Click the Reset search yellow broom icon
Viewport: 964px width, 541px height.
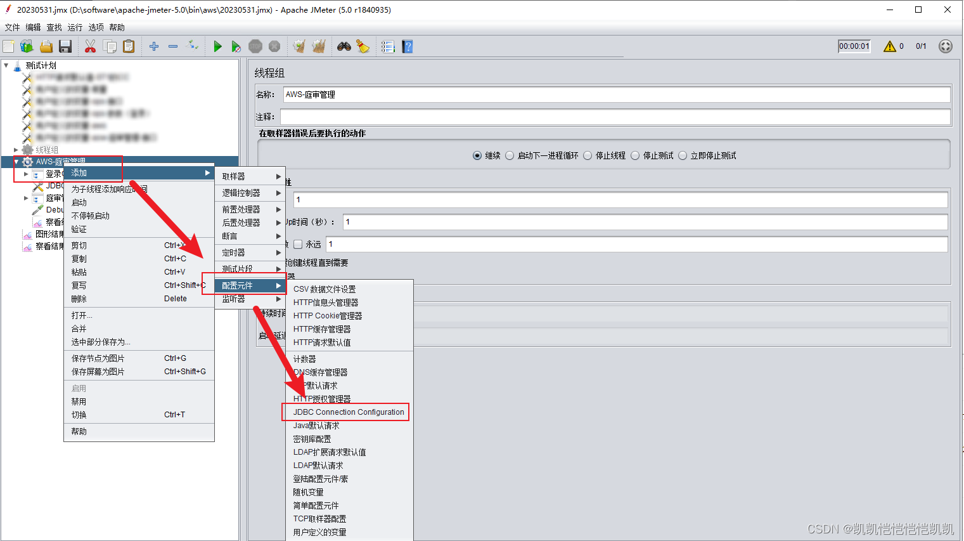(x=363, y=46)
